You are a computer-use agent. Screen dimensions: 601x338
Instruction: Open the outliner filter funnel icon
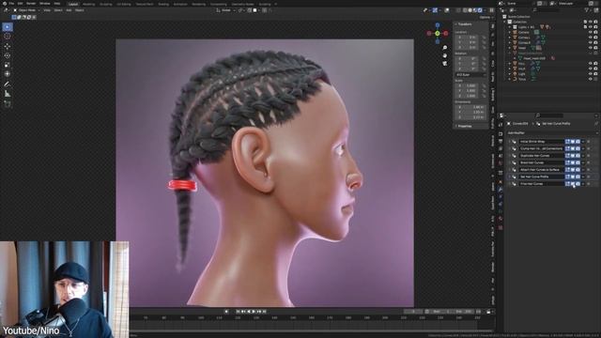(587, 10)
